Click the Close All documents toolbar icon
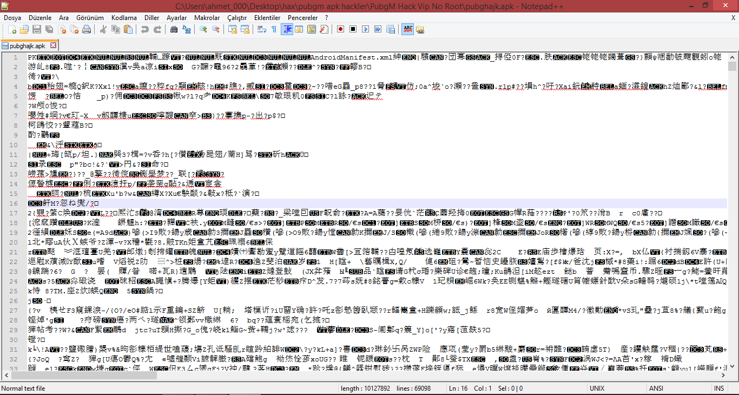739x395 pixels. click(73, 29)
